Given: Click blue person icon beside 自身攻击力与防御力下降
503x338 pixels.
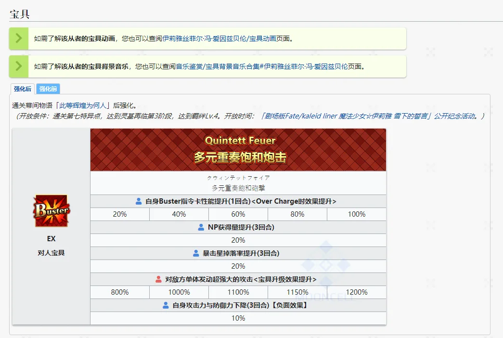Looking at the screenshot, I should 166,305.
